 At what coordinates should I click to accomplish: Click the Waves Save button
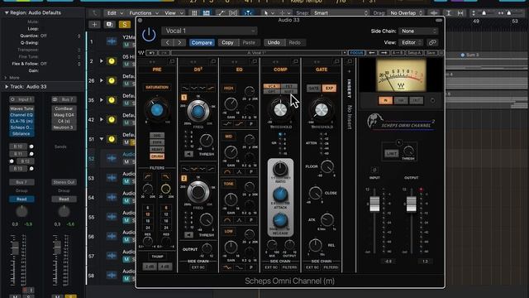(431, 53)
